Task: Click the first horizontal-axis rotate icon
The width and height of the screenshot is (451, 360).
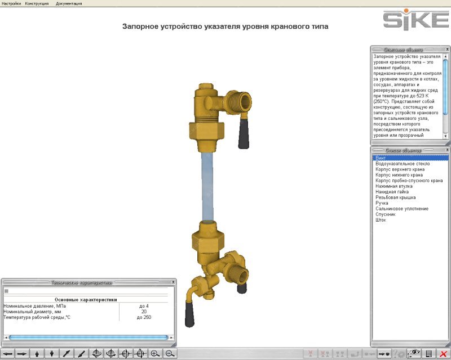Action: coord(126,354)
